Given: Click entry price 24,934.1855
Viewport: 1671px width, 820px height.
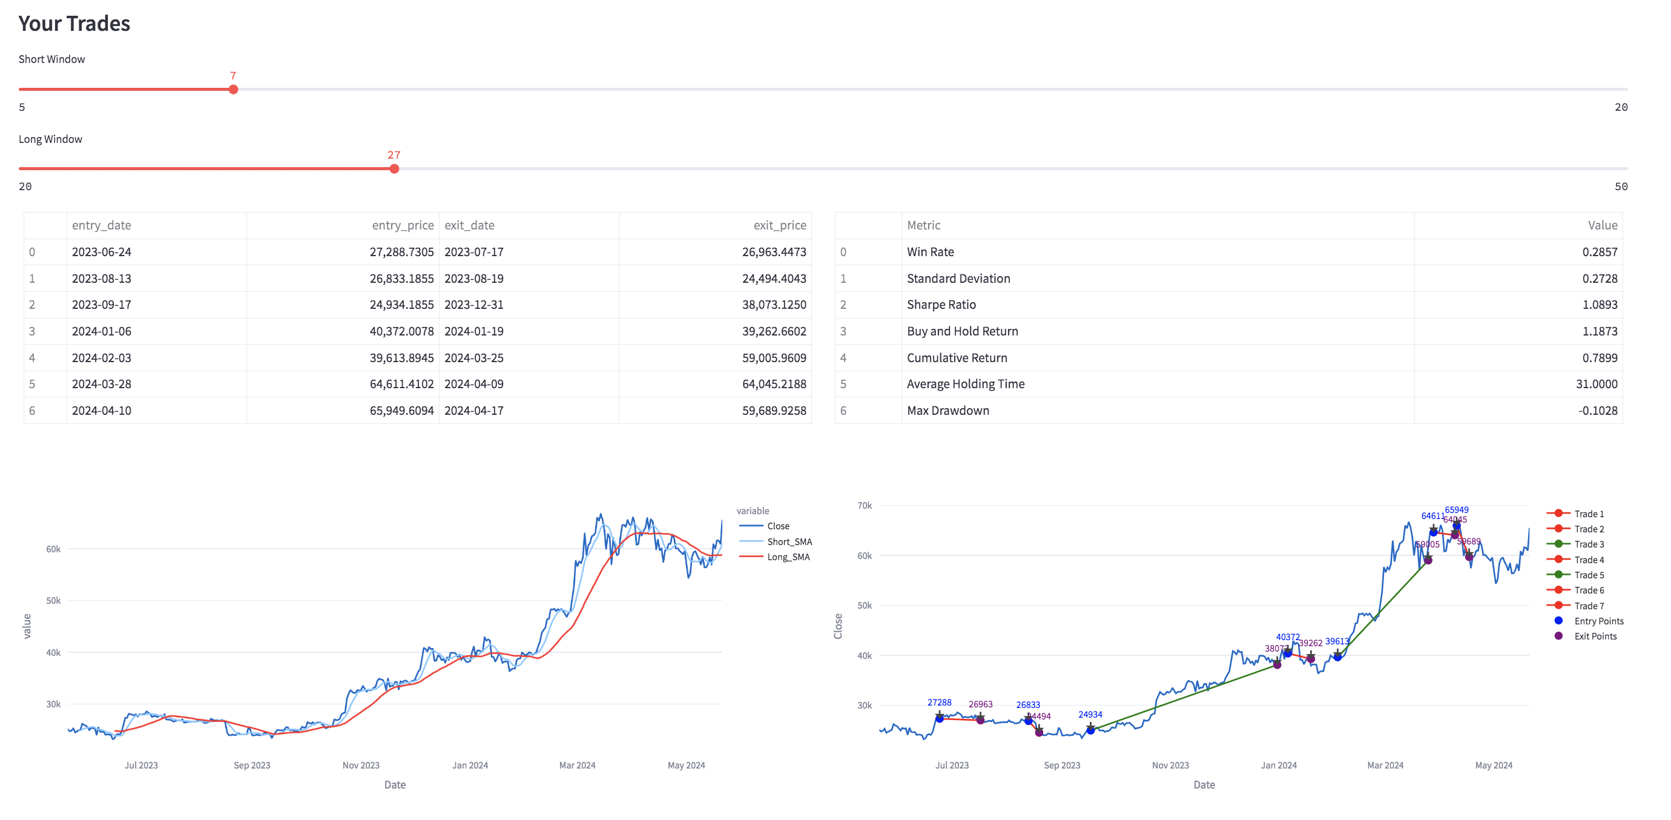Looking at the screenshot, I should click(x=343, y=305).
